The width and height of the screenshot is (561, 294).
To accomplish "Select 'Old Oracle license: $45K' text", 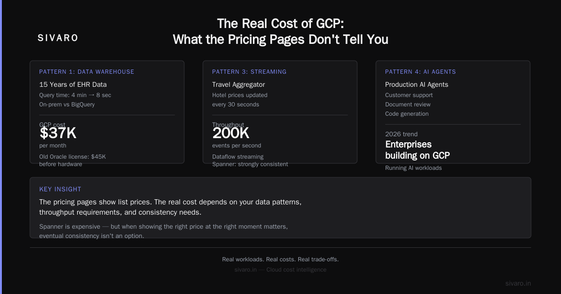I will pos(72,157).
